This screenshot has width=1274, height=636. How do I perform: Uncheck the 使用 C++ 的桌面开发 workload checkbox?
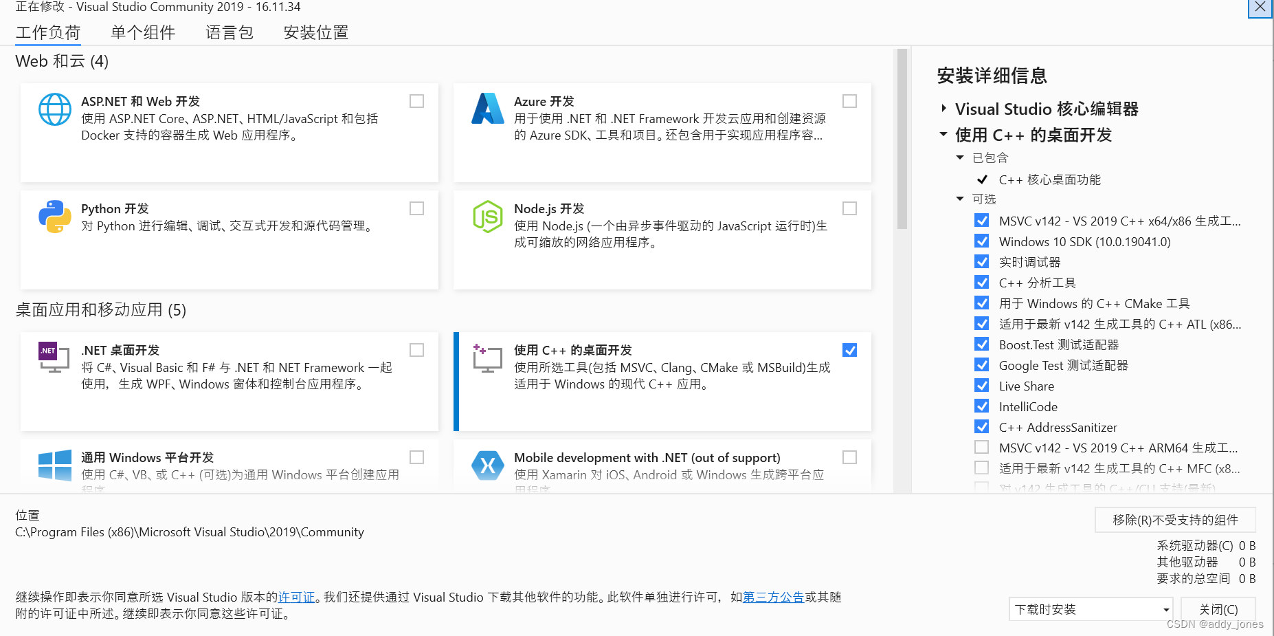point(849,350)
